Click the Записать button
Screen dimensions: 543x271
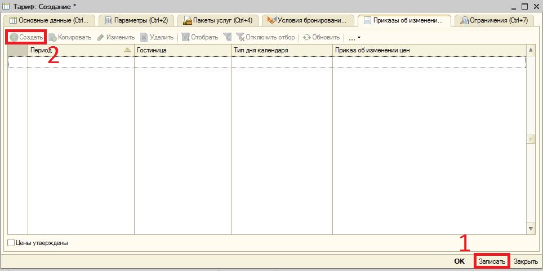click(x=492, y=261)
